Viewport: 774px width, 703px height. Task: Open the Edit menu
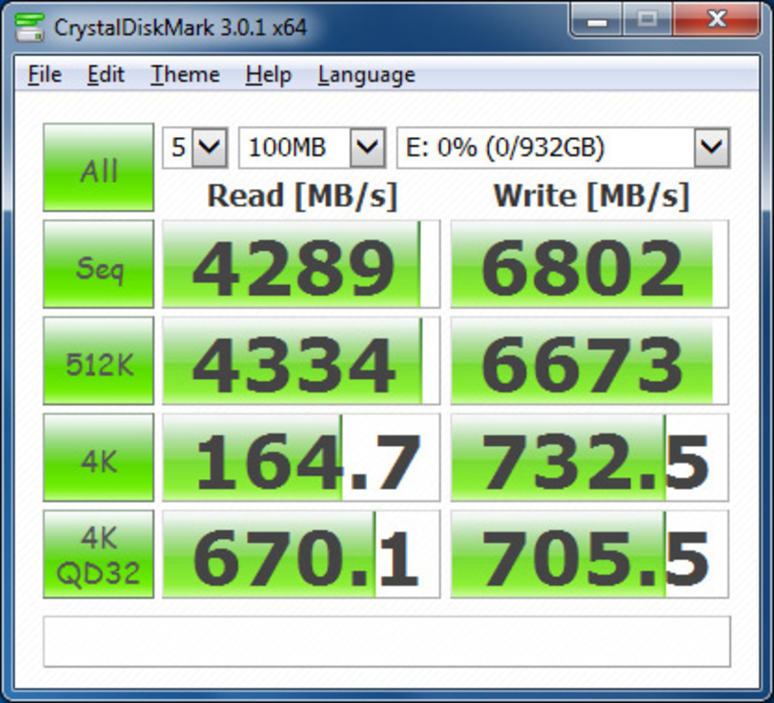pos(106,75)
